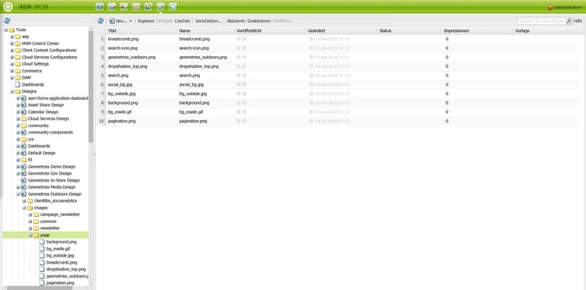The image size is (586, 290).
Task: Click the AEM circular logo icon
Action: pyautogui.click(x=8, y=6)
